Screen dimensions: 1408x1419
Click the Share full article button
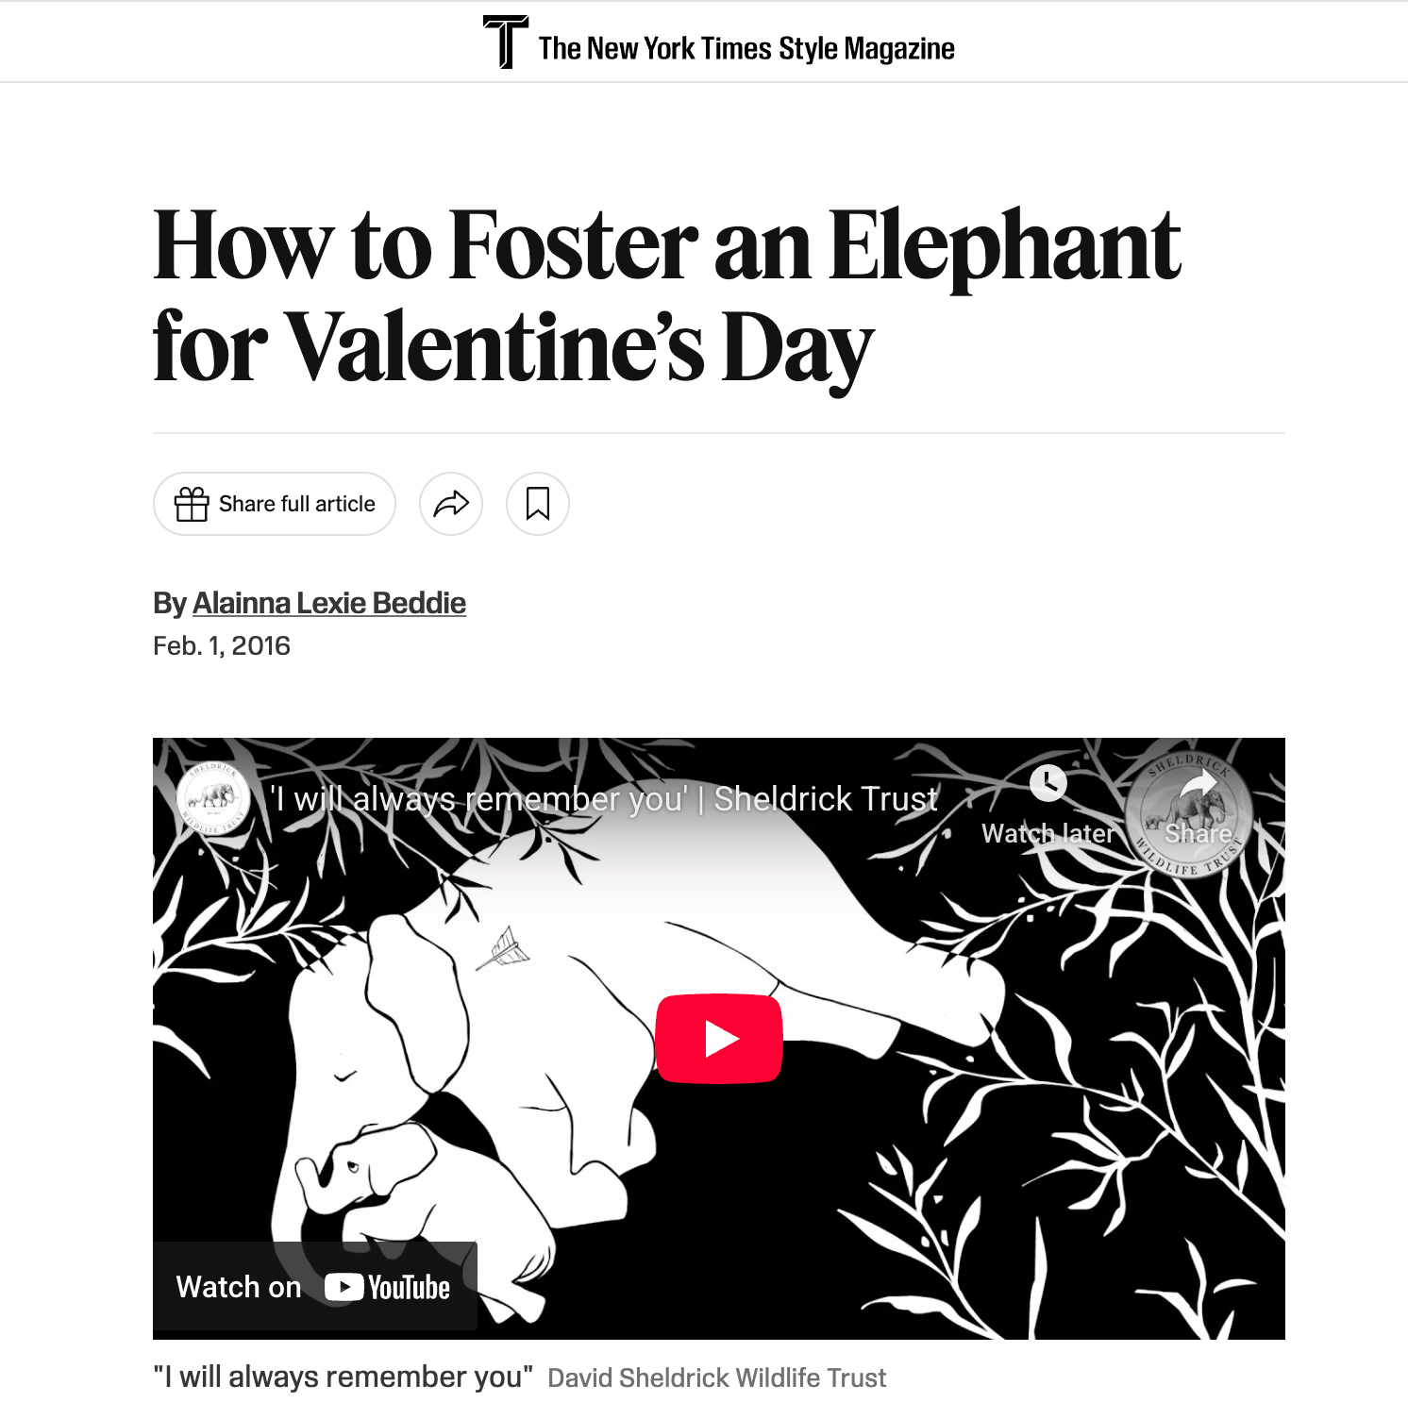click(x=275, y=504)
